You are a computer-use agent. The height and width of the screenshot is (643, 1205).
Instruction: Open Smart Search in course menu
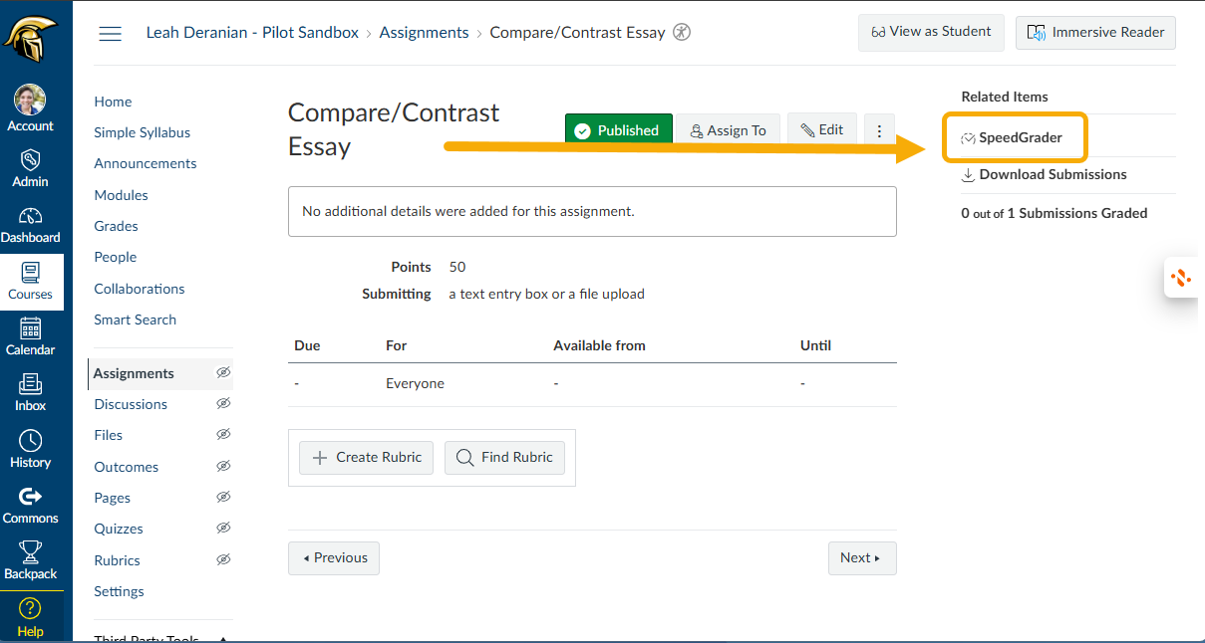(x=135, y=320)
